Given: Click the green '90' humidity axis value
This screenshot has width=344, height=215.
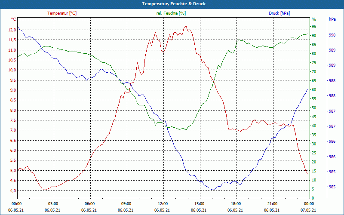Looking at the screenshot, I should click(x=314, y=36).
